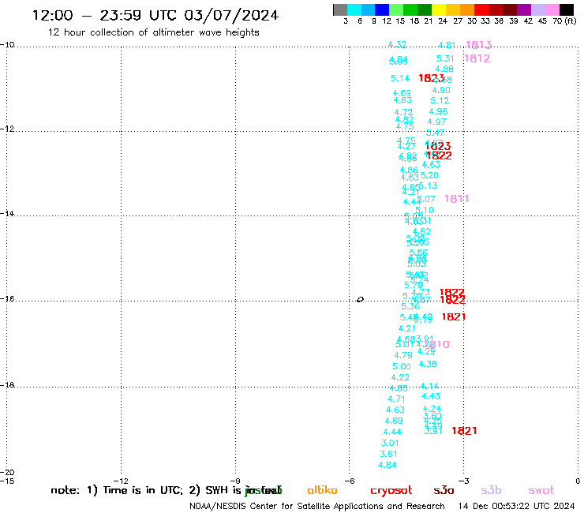Click the pink '1813' swot label
This screenshot has height=513, width=584.
pos(479,45)
